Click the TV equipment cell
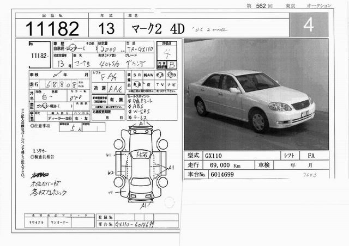 160,85
